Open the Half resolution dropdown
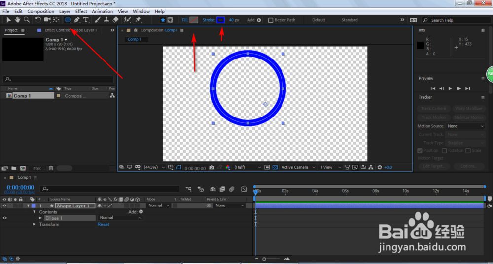Viewport: 493px width, 264px height. [247, 168]
